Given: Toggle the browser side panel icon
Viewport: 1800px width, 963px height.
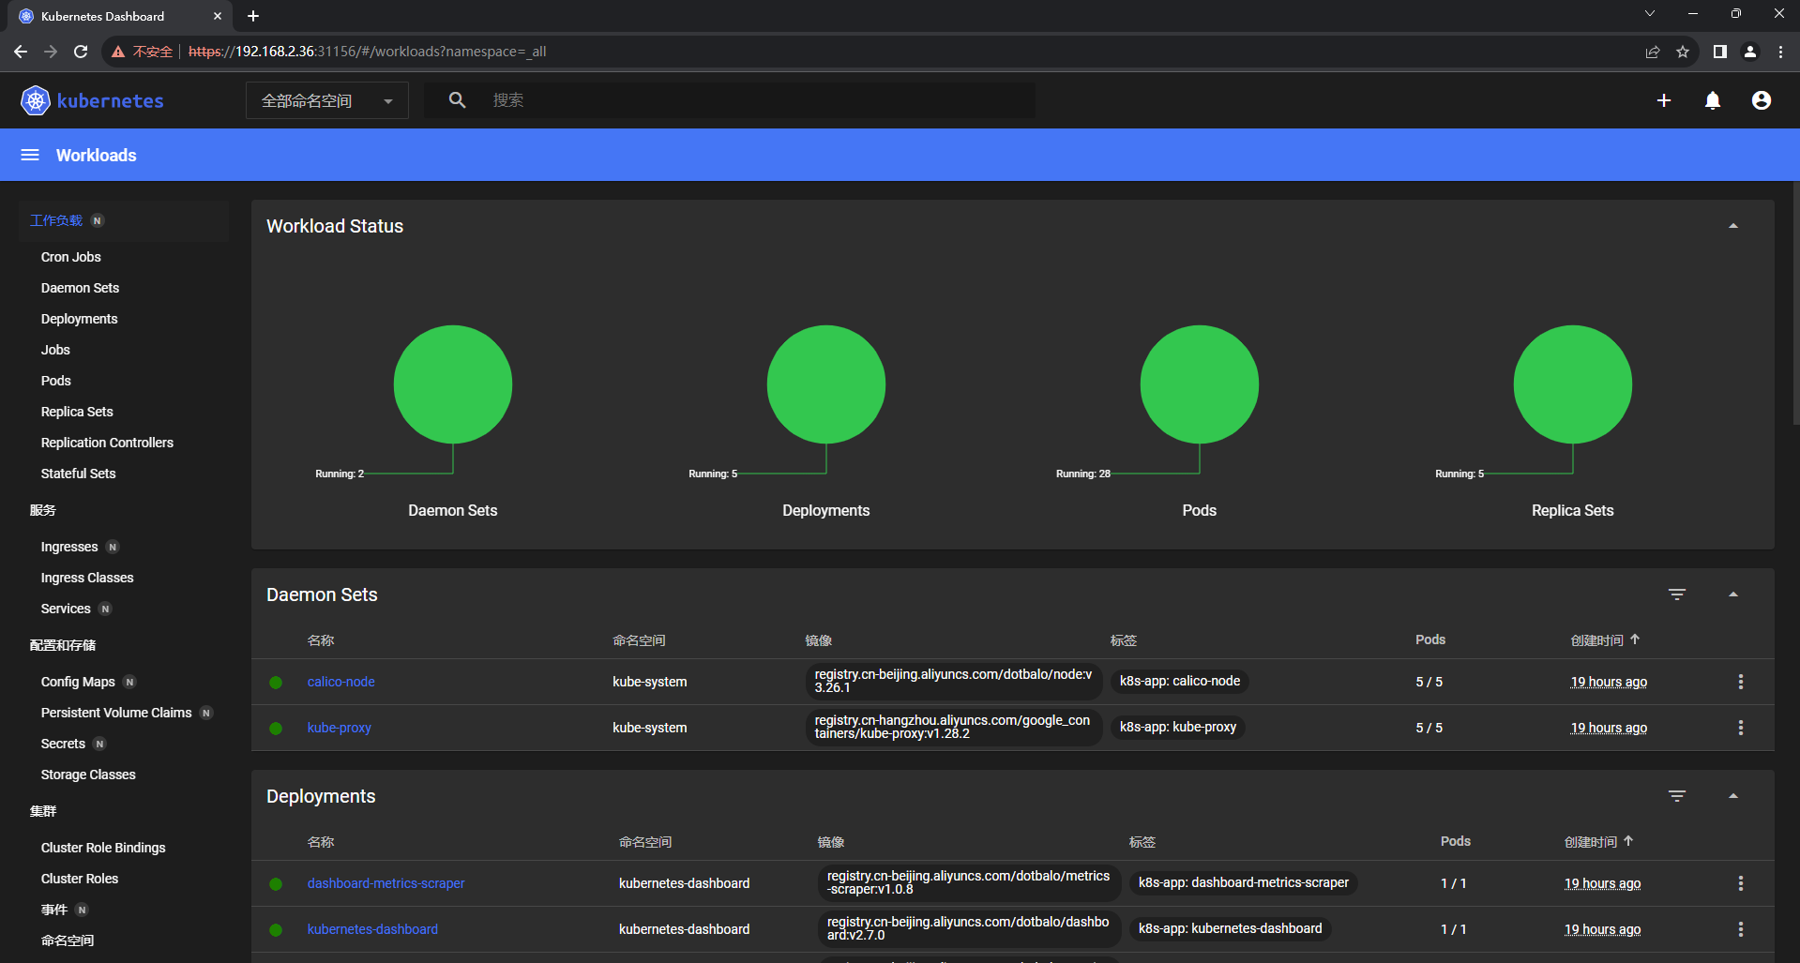Looking at the screenshot, I should 1720,52.
